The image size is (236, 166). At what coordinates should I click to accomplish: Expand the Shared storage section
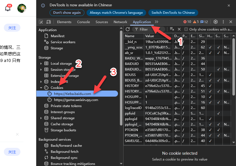41,118
